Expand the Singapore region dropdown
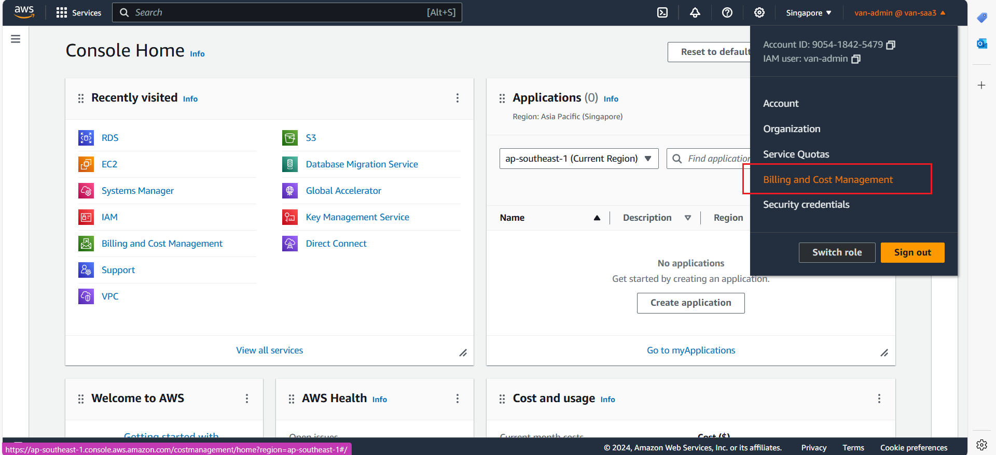 click(x=808, y=13)
